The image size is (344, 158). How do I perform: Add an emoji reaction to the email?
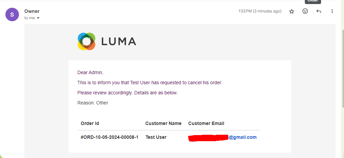305,11
